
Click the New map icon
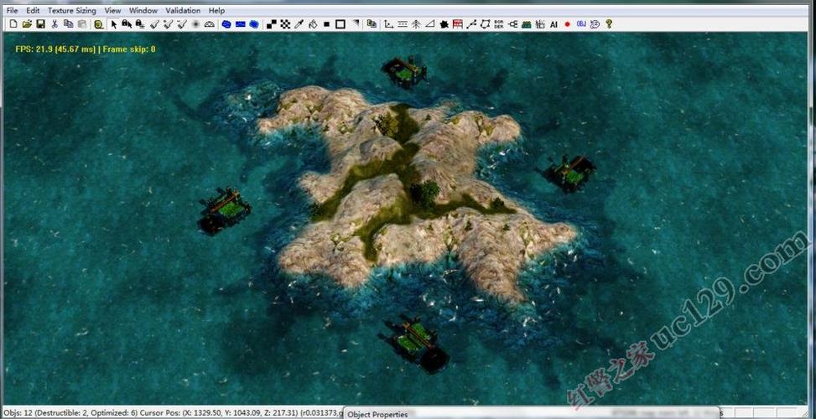[13, 24]
